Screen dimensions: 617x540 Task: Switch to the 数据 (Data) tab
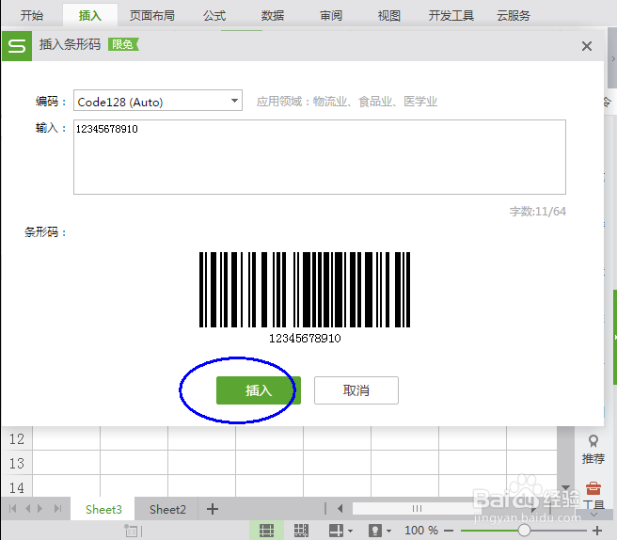coord(273,16)
